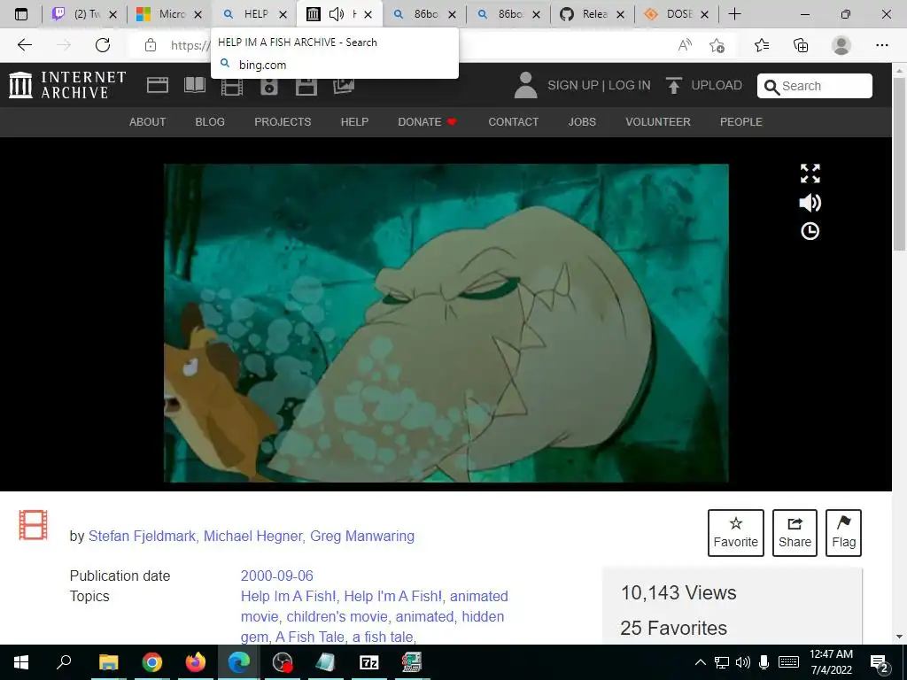Screen dimensions: 907x680
Task: Open the VOLUNTEER menu item
Action: click(x=658, y=122)
